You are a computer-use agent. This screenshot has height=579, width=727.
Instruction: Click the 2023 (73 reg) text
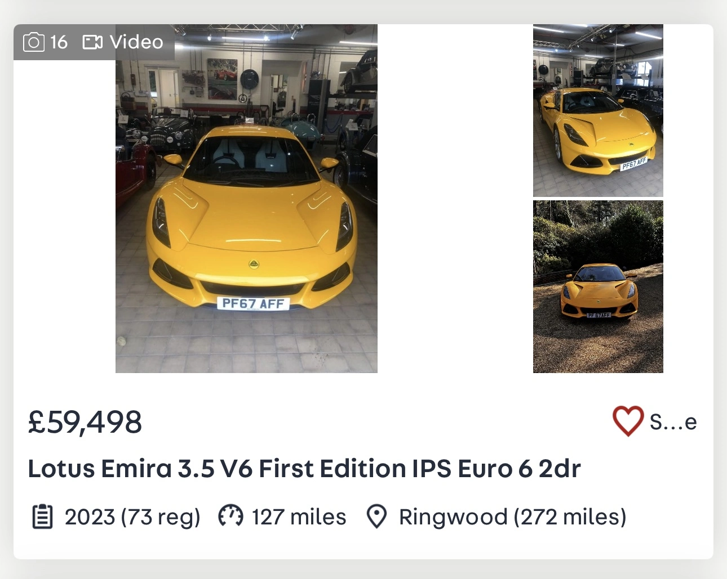point(132,517)
